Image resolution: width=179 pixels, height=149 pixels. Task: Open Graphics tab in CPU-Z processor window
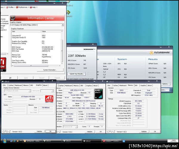coord(89,86)
